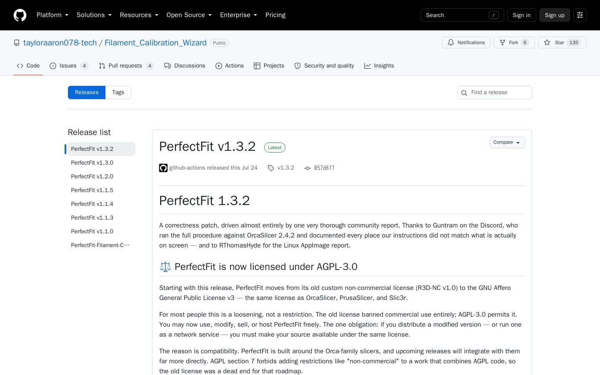Expand the Solutions menu
600x375 pixels.
point(94,15)
